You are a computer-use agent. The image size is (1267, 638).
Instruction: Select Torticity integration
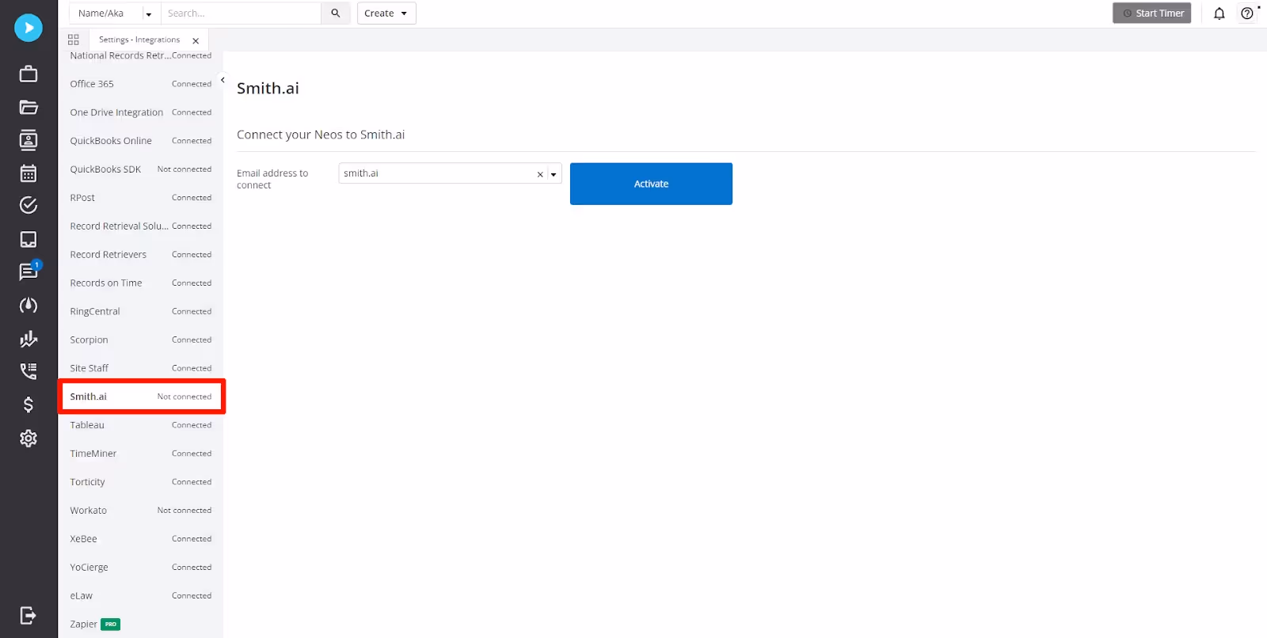140,482
